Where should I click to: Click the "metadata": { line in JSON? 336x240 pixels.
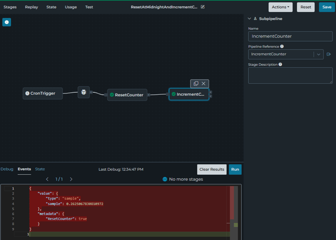pyautogui.click(x=51, y=213)
